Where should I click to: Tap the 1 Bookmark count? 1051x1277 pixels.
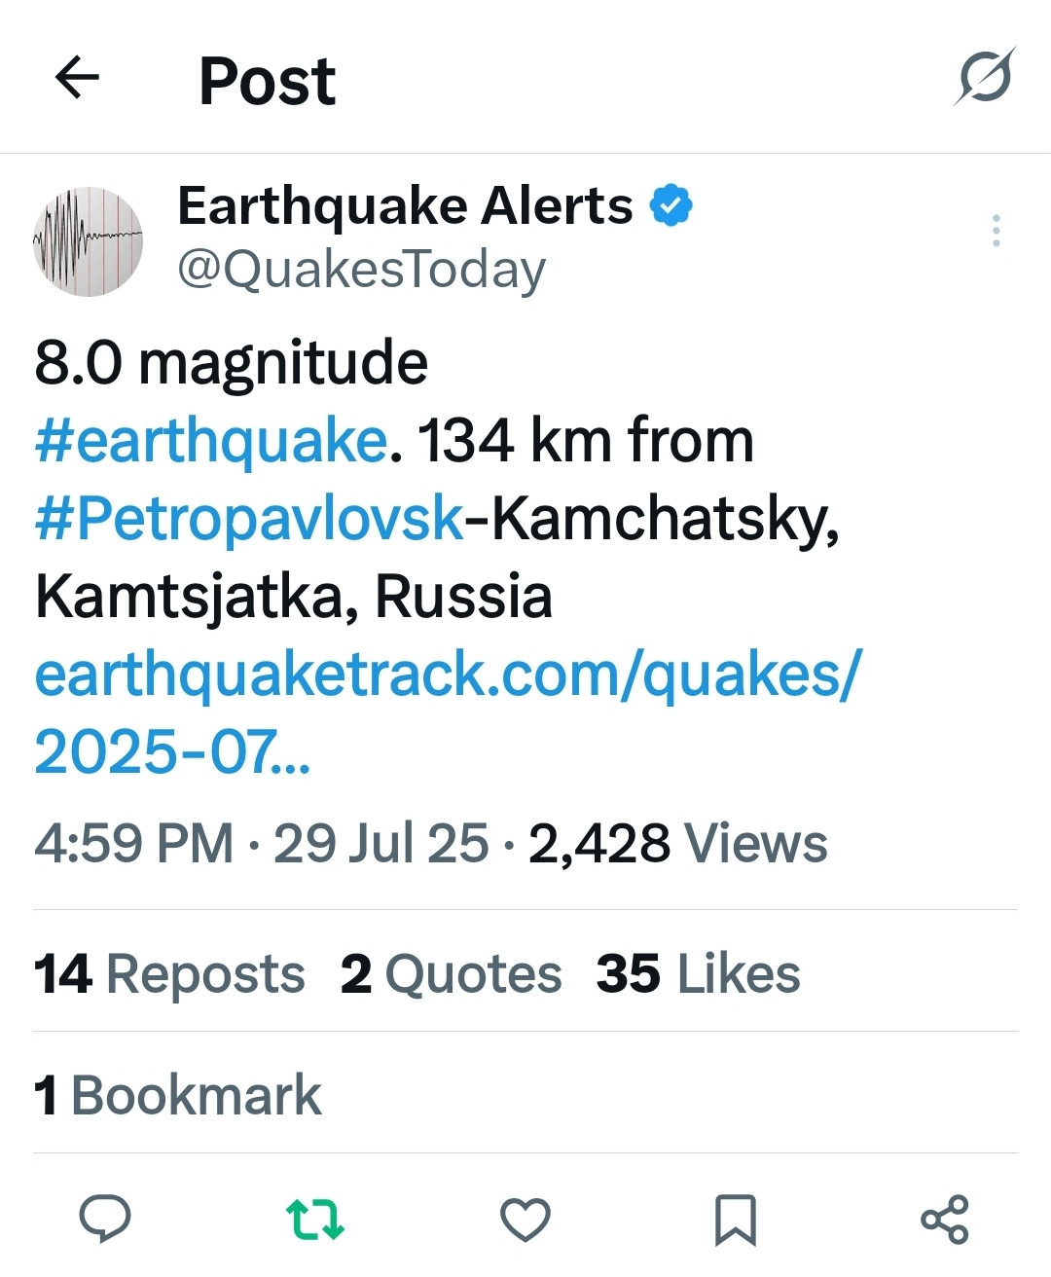177,1095
